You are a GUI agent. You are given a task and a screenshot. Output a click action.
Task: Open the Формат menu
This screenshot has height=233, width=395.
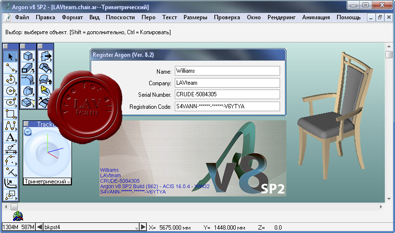pyautogui.click(x=72, y=17)
